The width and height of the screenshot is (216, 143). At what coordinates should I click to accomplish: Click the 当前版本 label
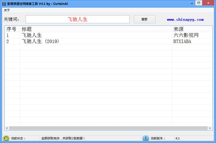(158, 138)
